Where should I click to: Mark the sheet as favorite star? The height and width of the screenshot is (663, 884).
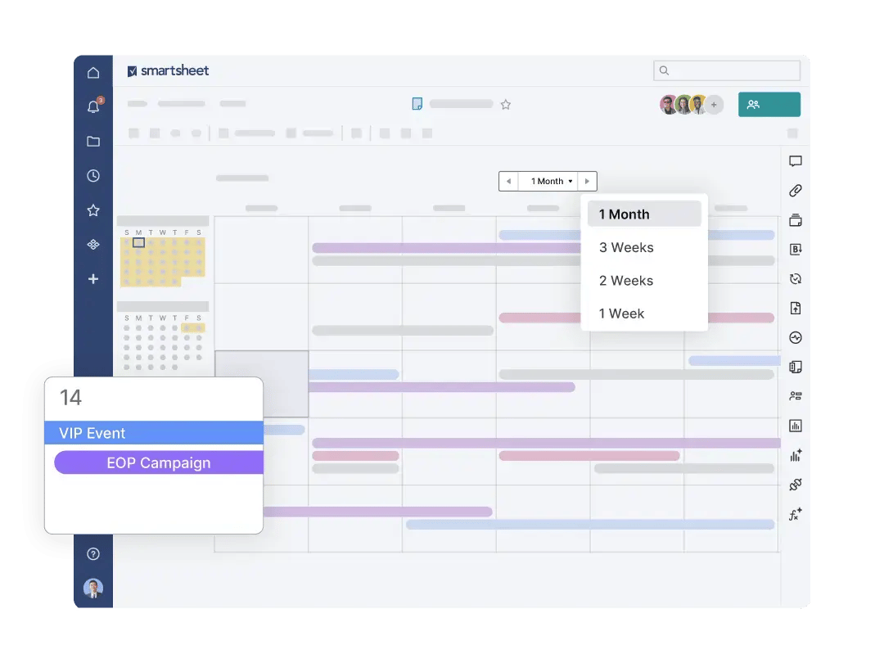(x=506, y=105)
